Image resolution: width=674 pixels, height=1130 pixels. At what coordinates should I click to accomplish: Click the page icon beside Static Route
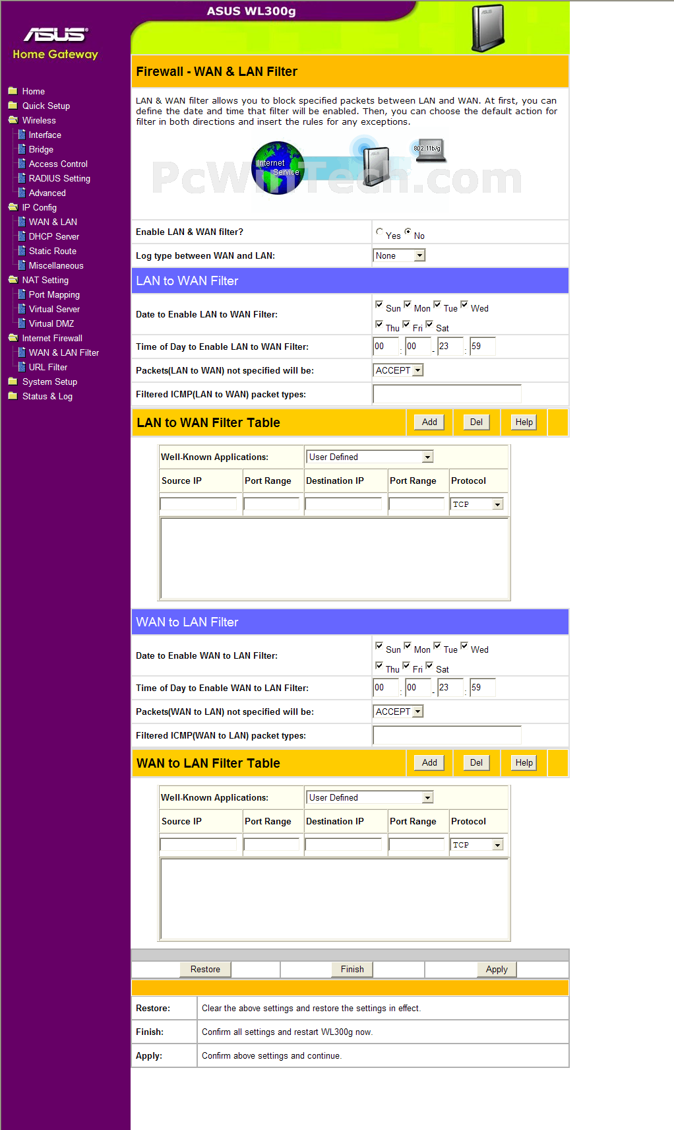22,251
